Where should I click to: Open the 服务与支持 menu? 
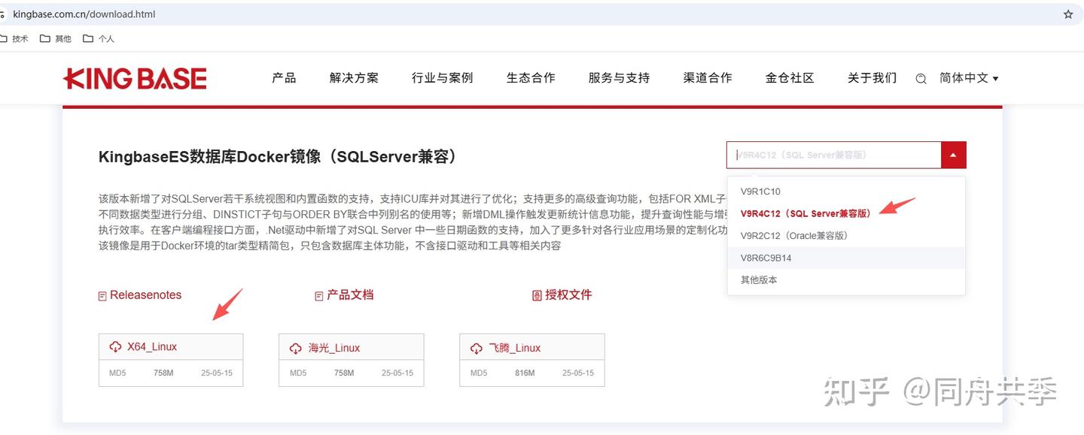coord(619,77)
